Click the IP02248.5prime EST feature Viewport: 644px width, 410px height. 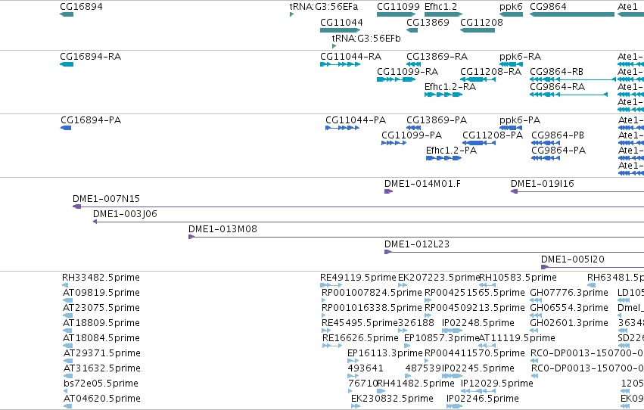pyautogui.click(x=453, y=331)
